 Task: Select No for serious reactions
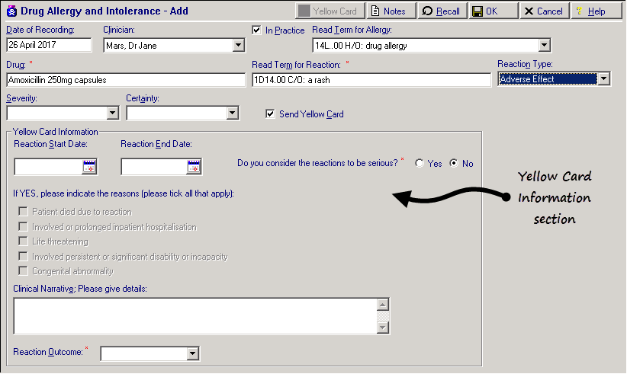[454, 164]
